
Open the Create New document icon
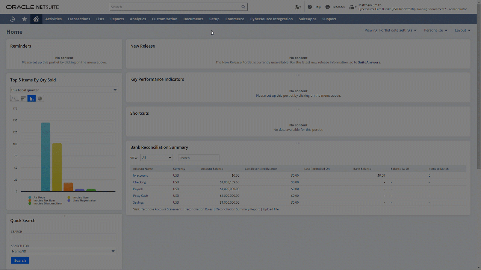tap(298, 7)
